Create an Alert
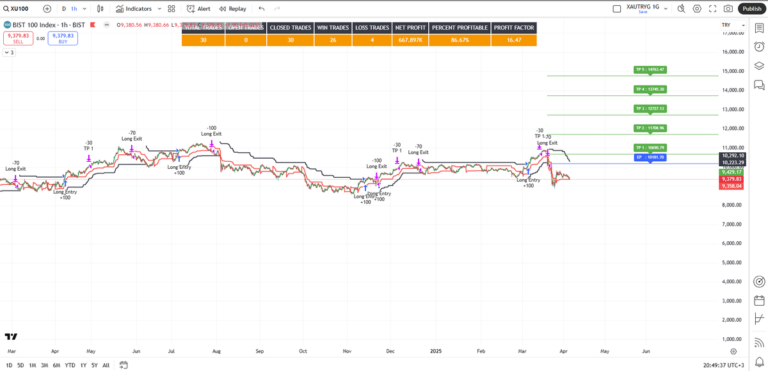768x371 pixels. pyautogui.click(x=198, y=9)
